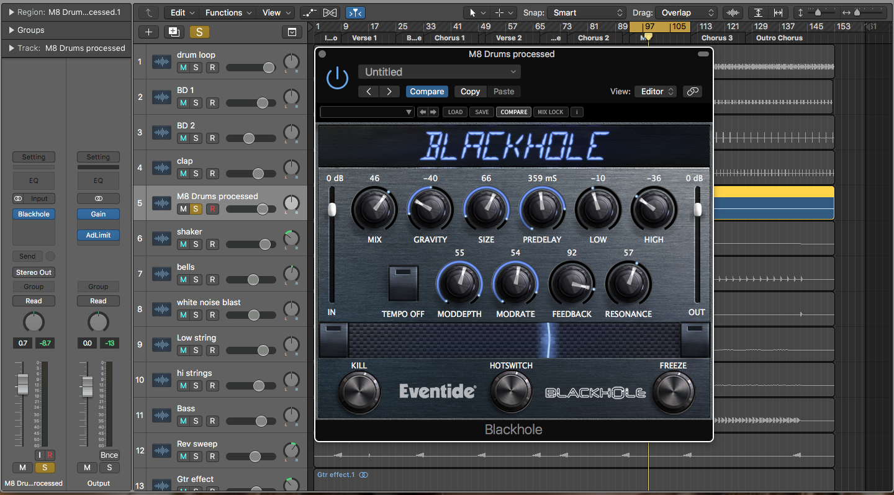Click the Chorus 1 marker in timeline
894x495 pixels.
(x=449, y=38)
